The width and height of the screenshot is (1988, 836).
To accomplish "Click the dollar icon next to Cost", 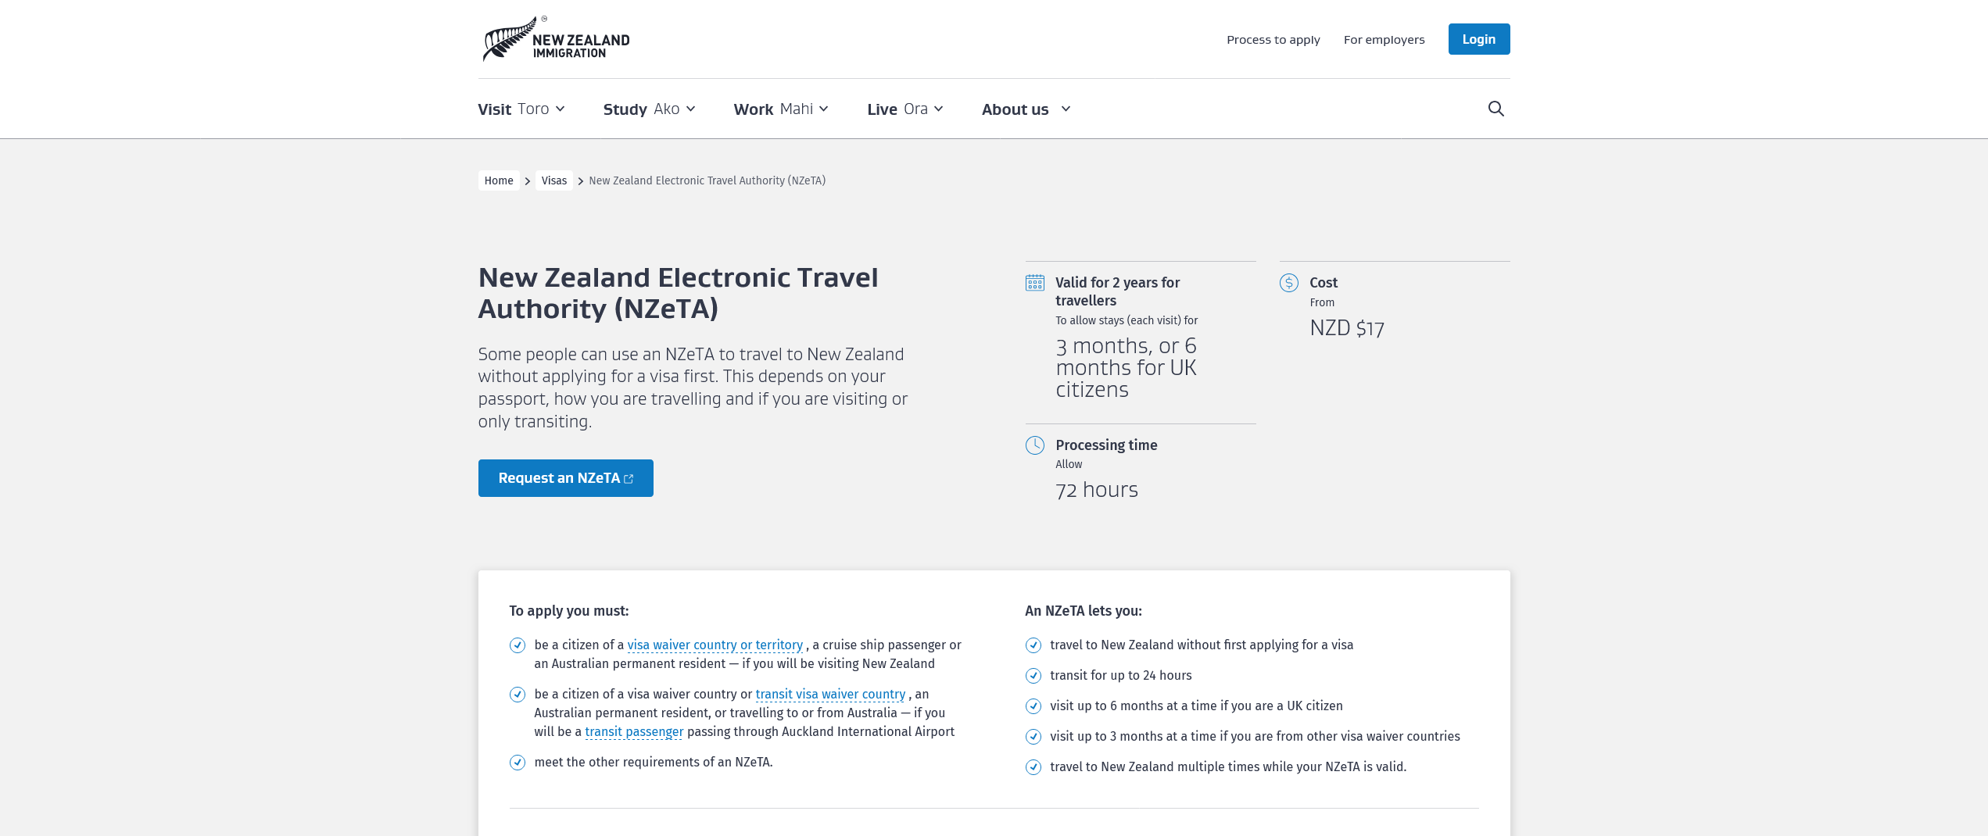I will pyautogui.click(x=1288, y=282).
